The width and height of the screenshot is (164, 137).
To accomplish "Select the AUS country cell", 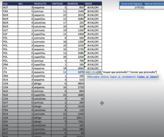I will [10, 80].
